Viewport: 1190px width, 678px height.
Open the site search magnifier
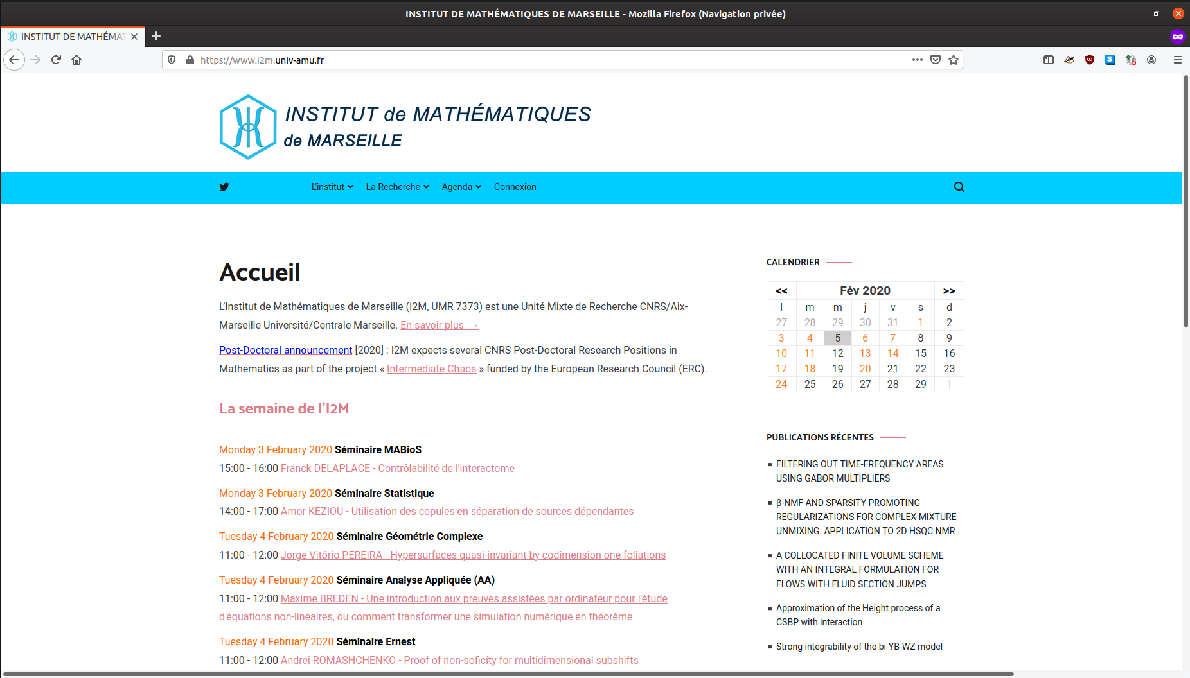959,187
